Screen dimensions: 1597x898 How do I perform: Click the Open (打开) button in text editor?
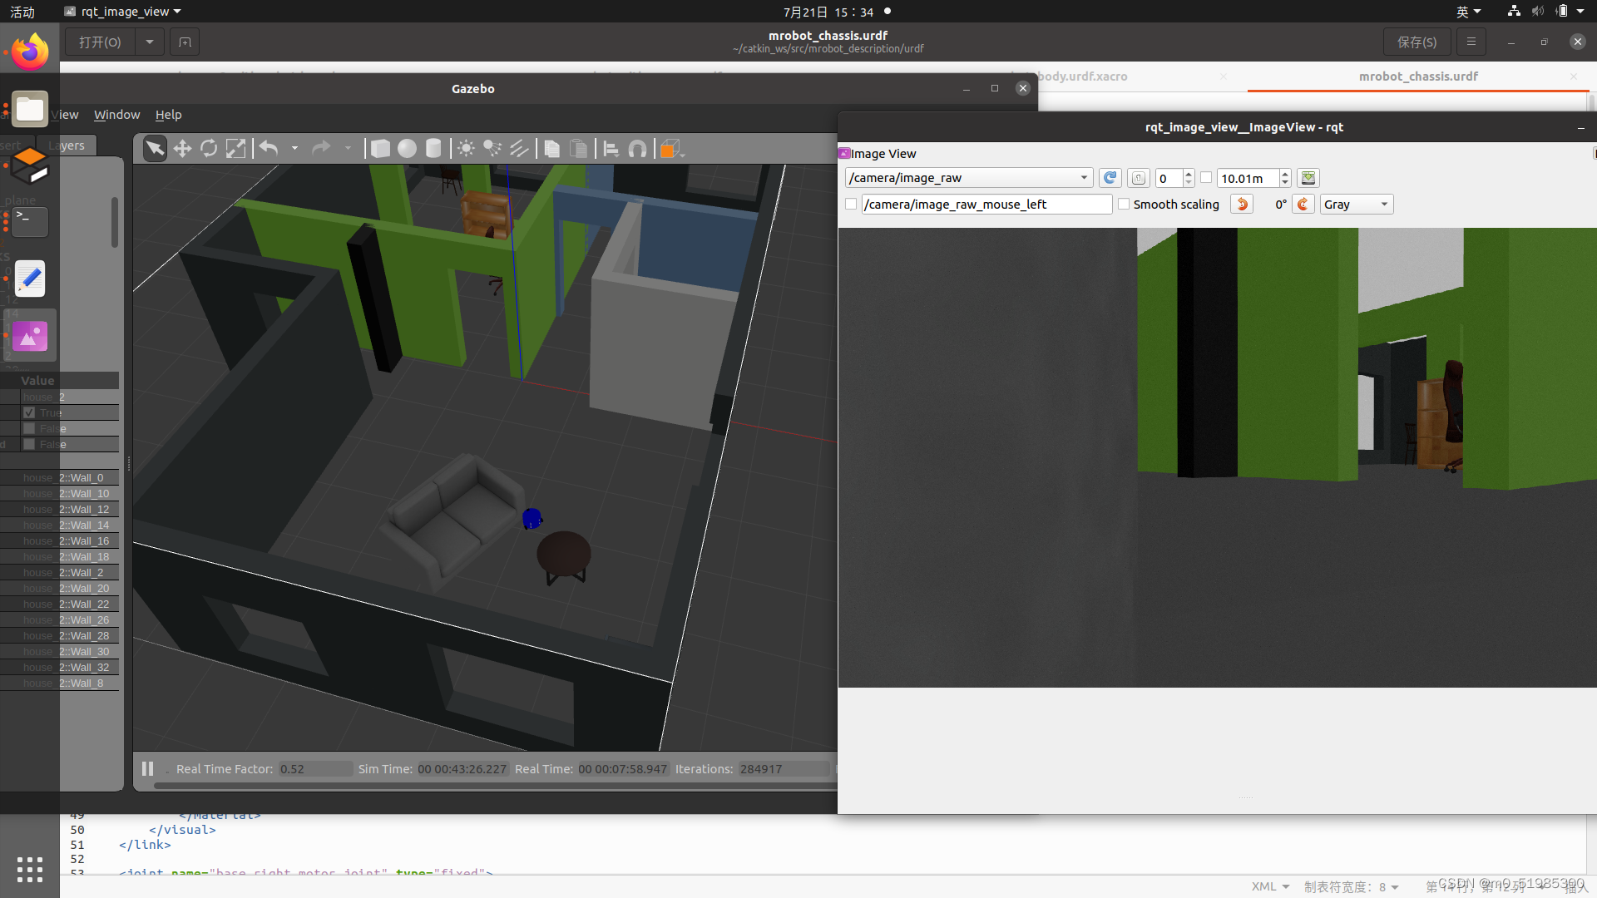(x=100, y=42)
